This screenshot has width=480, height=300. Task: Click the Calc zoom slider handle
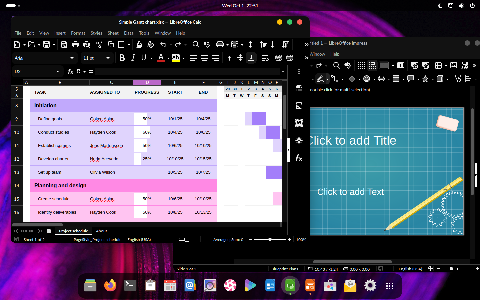point(270,239)
